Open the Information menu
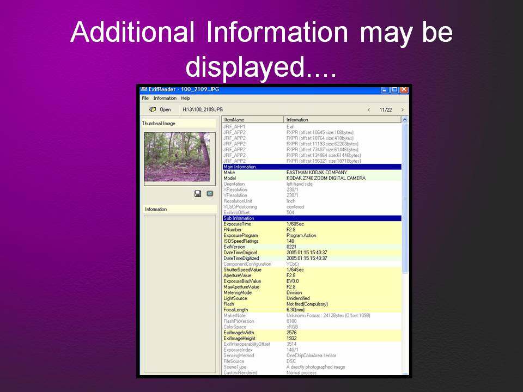 pyautogui.click(x=165, y=98)
